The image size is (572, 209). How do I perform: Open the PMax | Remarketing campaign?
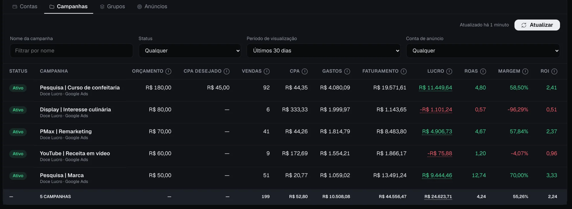point(66,132)
